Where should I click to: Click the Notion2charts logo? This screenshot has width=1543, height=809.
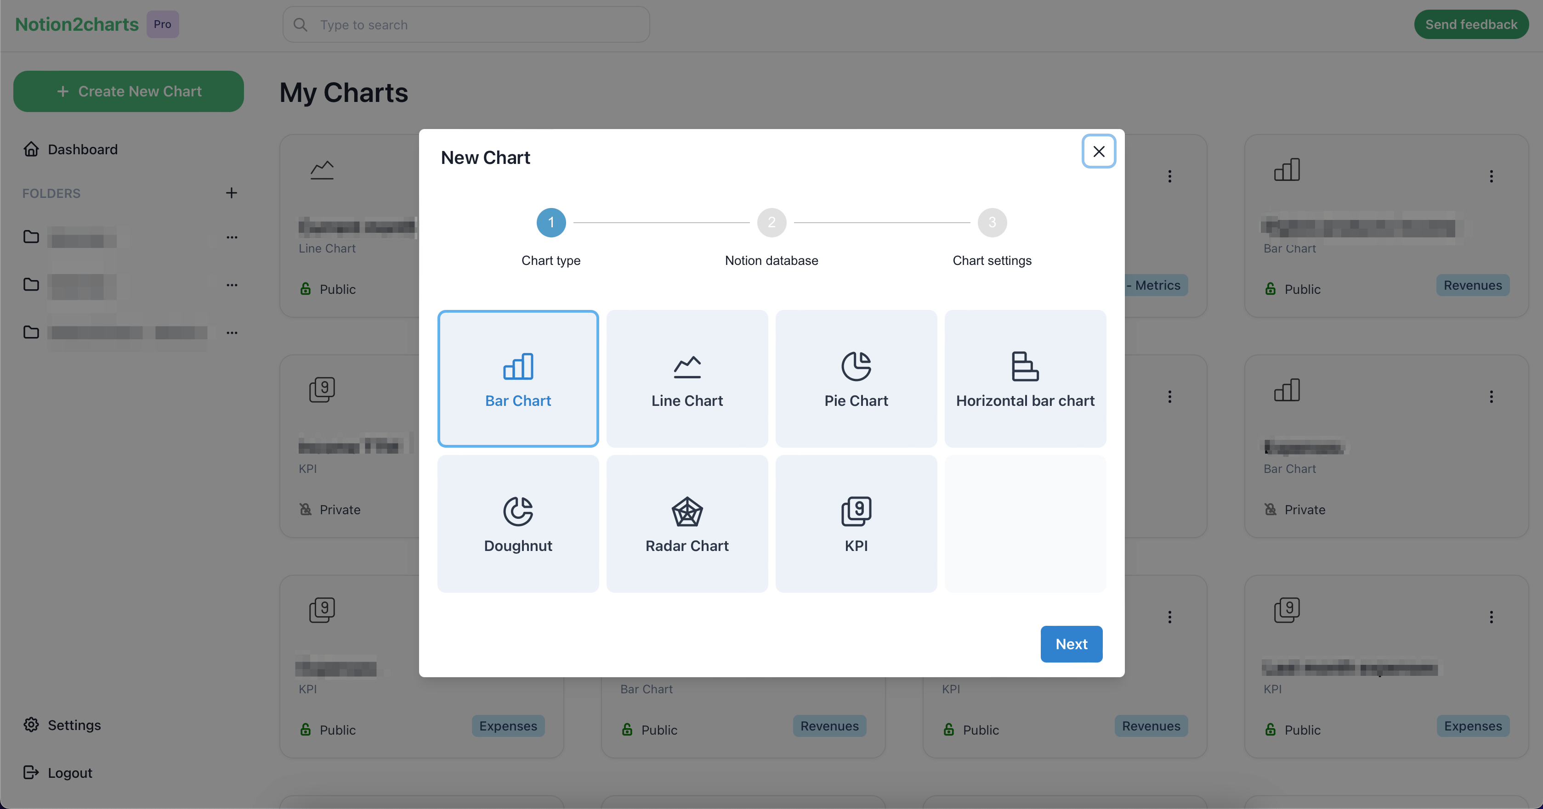[77, 24]
